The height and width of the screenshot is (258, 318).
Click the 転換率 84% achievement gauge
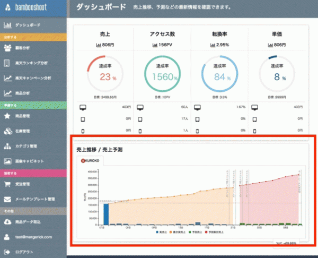pyautogui.click(x=219, y=74)
